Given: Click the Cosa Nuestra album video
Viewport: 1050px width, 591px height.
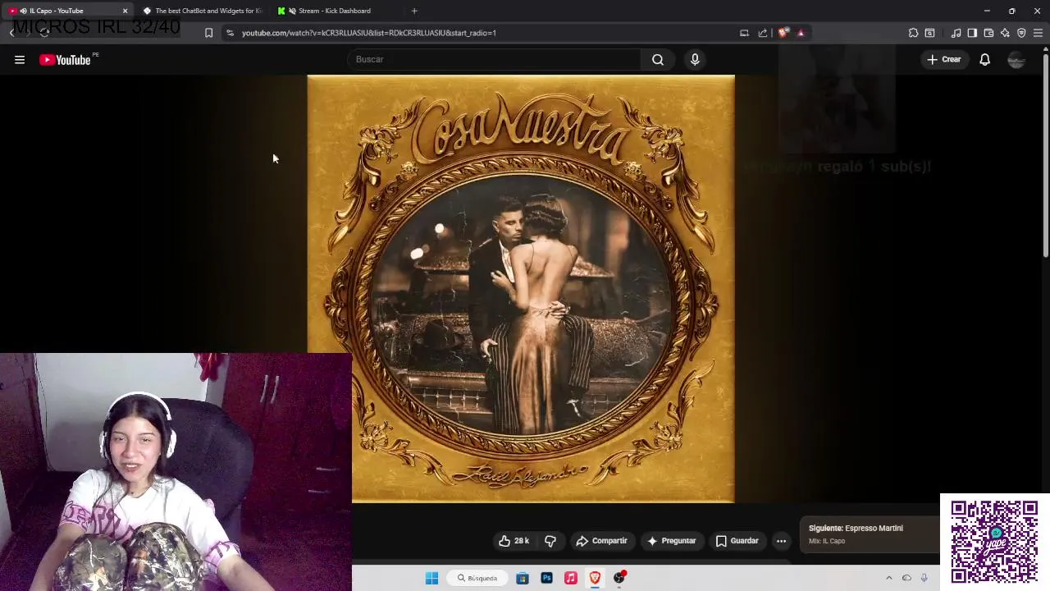Looking at the screenshot, I should tap(521, 288).
